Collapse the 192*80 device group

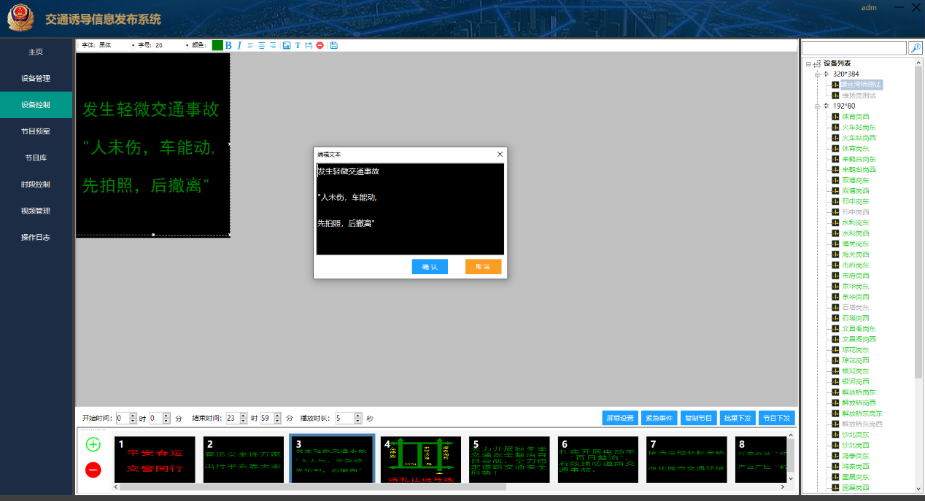[817, 106]
